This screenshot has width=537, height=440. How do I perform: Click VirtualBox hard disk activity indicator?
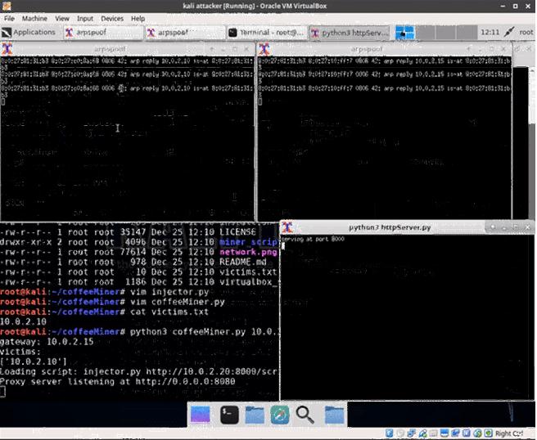tap(389, 433)
